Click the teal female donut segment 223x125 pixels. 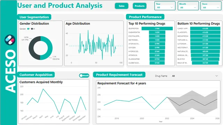tap(50, 48)
